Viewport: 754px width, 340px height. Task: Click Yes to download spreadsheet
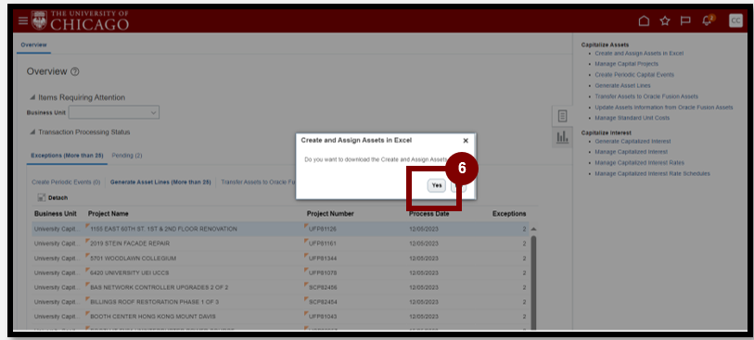(x=437, y=185)
